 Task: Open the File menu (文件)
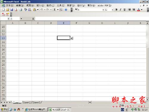point(10,5)
